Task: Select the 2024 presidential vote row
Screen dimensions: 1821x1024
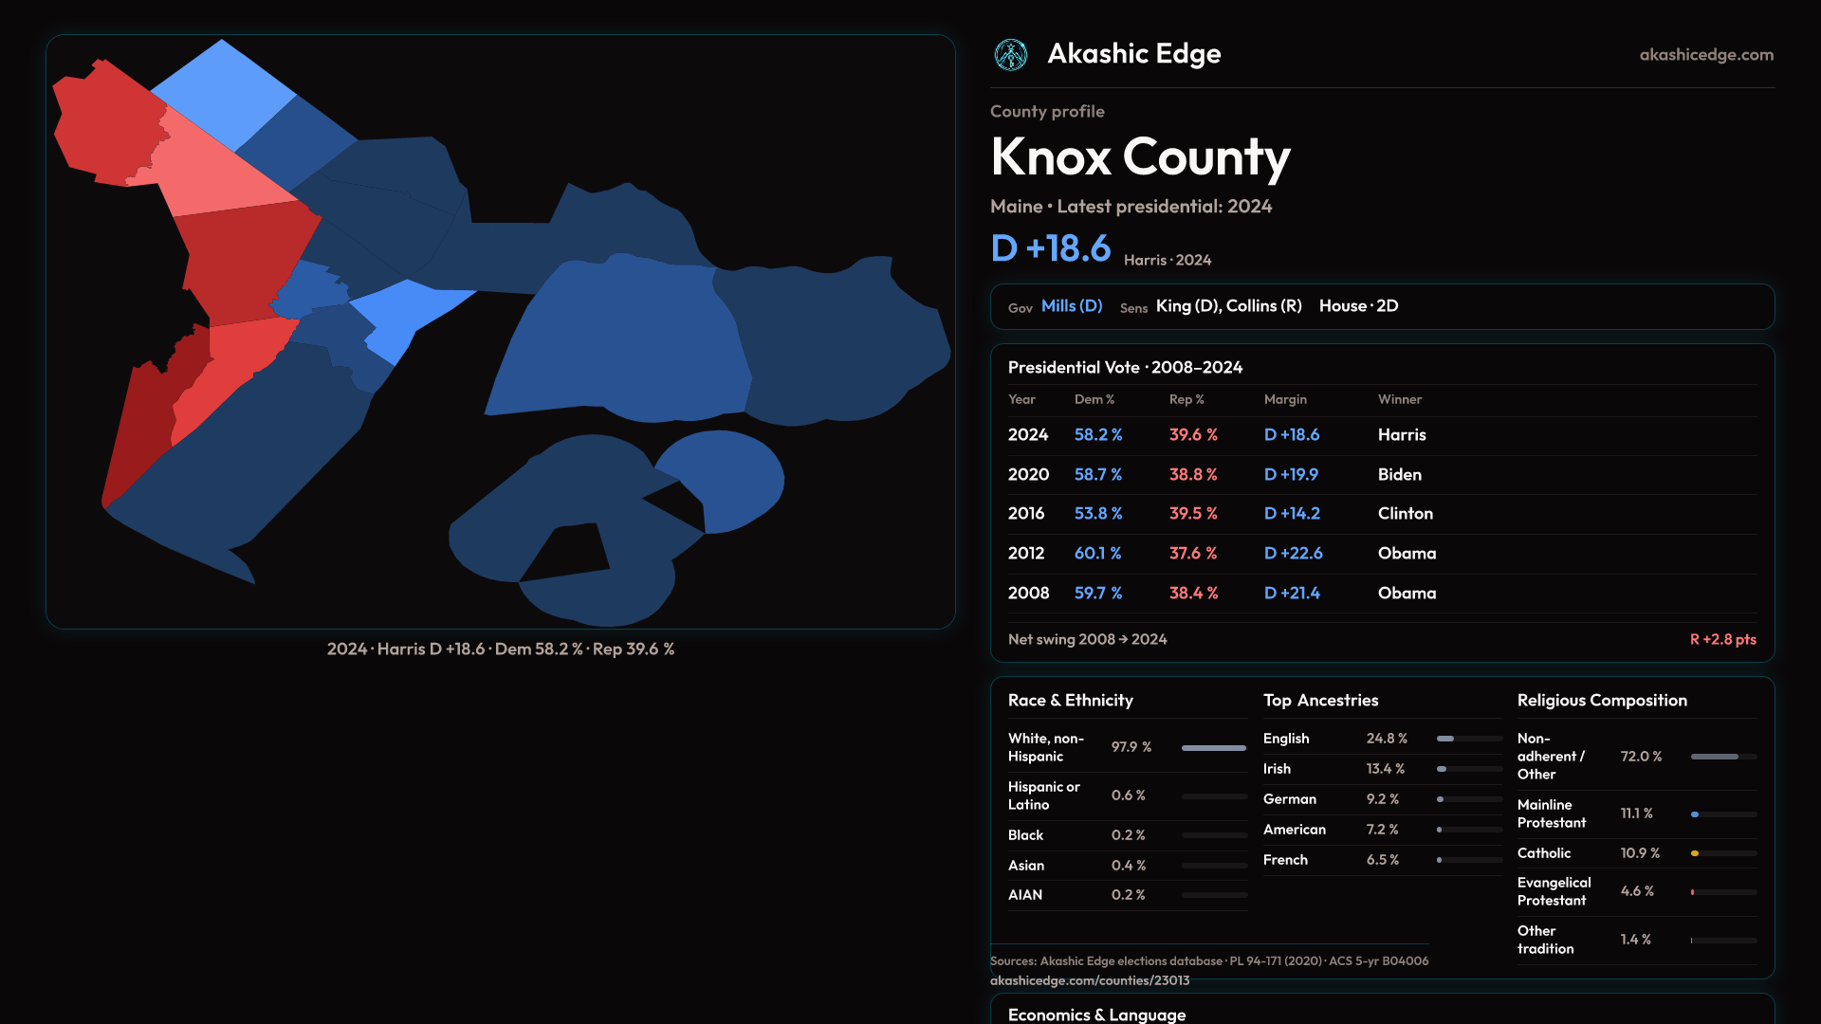Action: pos(1381,435)
